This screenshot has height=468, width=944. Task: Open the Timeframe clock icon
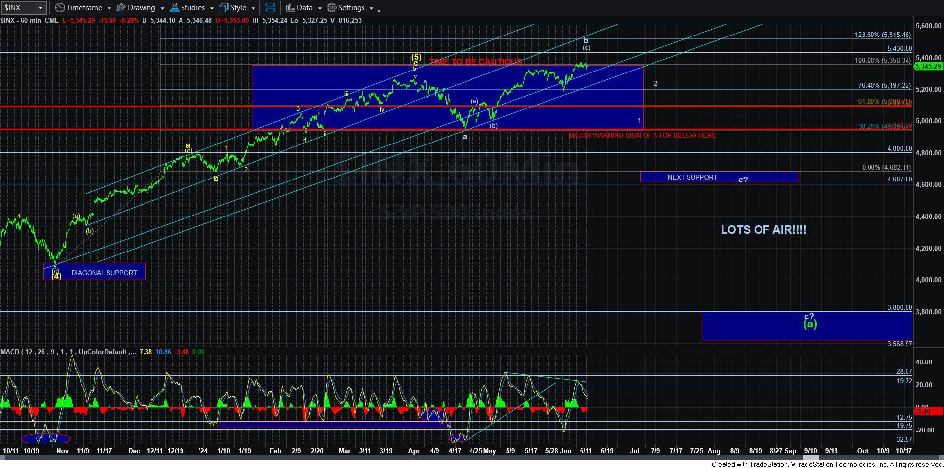[x=59, y=7]
